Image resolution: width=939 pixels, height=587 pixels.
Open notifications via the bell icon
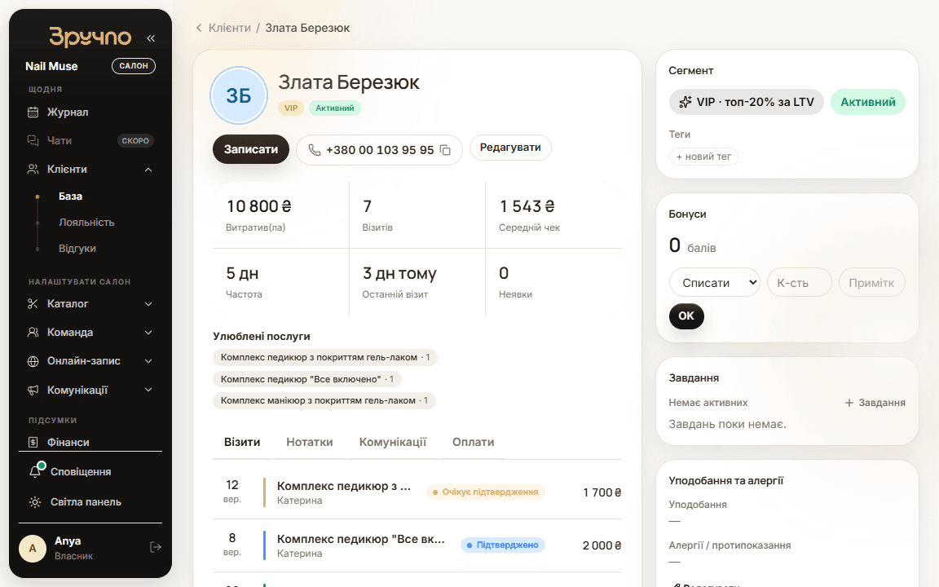pos(35,471)
